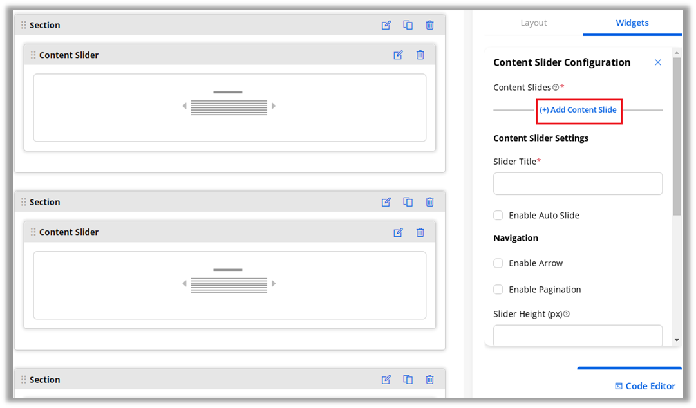Switch to the Layout tab
This screenshot has height=408, width=696.
[533, 23]
